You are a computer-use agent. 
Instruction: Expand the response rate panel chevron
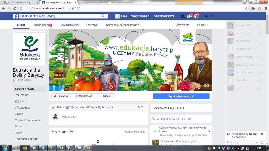(209, 131)
